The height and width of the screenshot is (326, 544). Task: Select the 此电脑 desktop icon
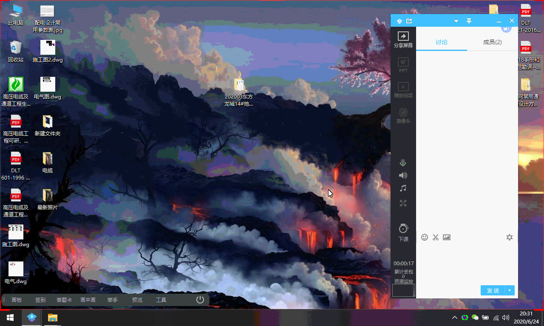tap(16, 15)
